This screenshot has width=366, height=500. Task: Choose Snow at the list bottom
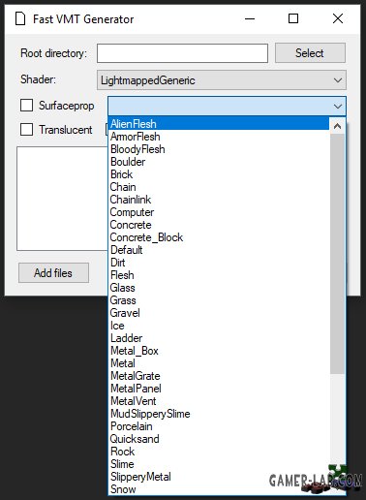point(219,489)
